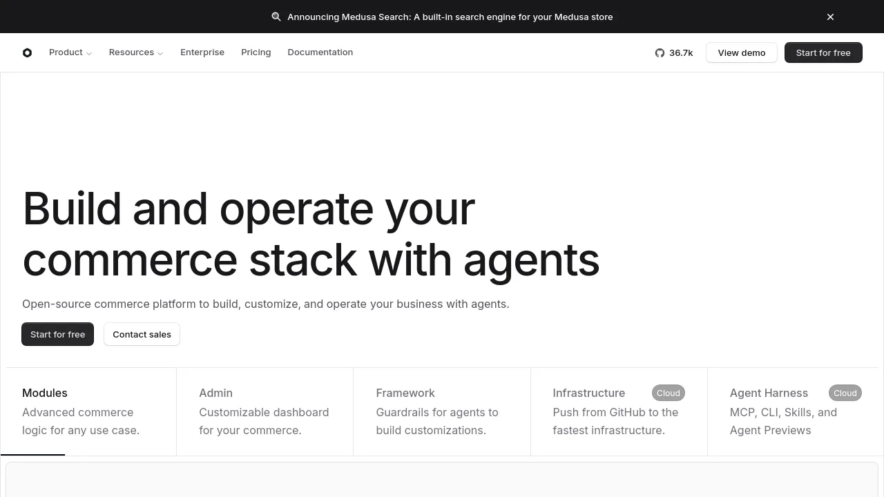The image size is (884, 497).
Task: Expand the Product dropdown menu
Action: tap(70, 52)
